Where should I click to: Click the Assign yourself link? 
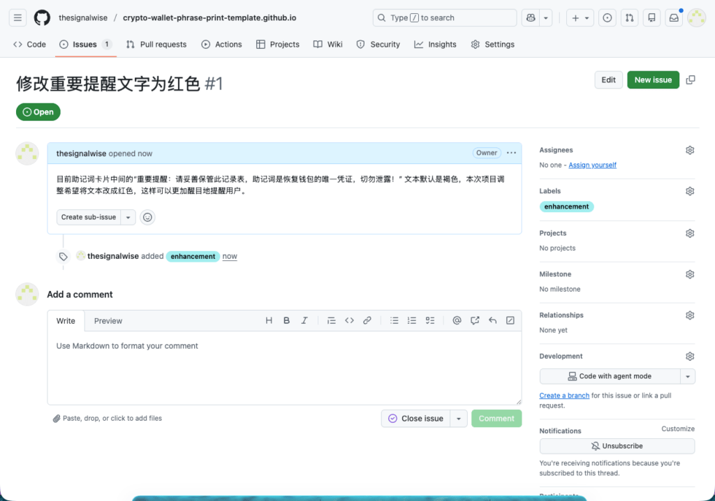pyautogui.click(x=592, y=165)
